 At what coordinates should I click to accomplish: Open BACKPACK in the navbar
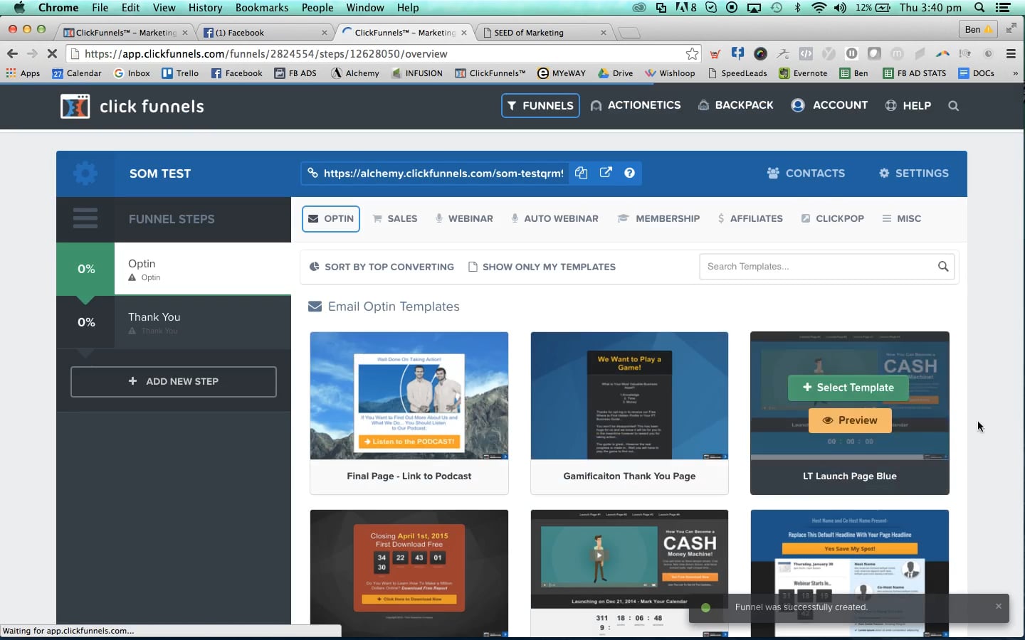point(735,105)
